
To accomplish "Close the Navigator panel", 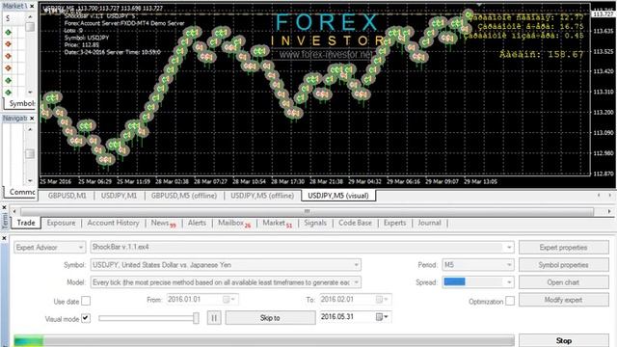I will 32,119.
